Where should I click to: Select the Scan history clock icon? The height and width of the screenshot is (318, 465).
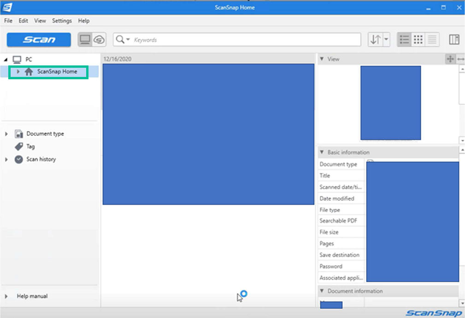19,159
